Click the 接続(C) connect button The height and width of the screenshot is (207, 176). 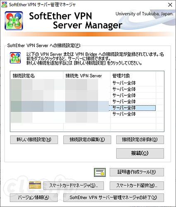tap(140, 153)
